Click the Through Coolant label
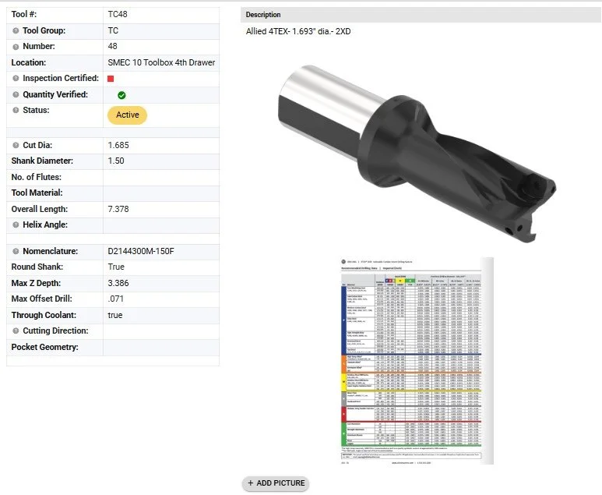This screenshot has width=602, height=495. (44, 315)
